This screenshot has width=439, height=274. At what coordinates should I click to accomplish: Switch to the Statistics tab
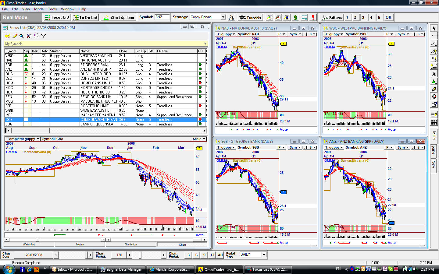click(x=131, y=244)
